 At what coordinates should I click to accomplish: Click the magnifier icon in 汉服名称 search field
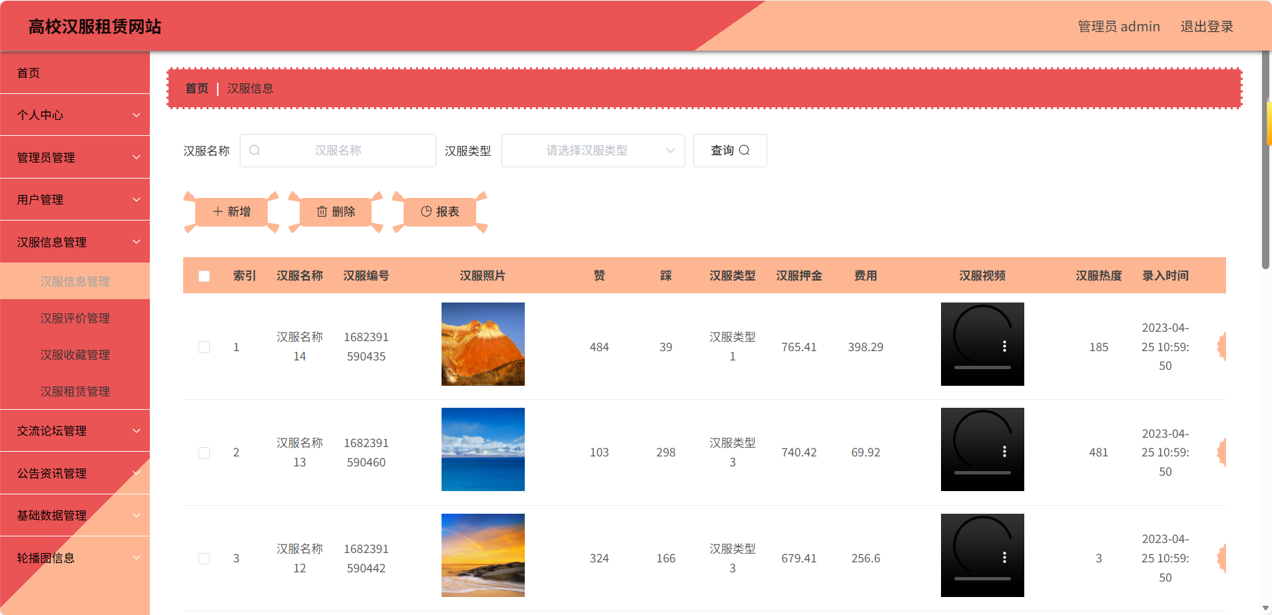coord(254,151)
